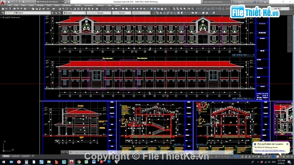Open the AutoCAD application menu button

click(3, 3)
